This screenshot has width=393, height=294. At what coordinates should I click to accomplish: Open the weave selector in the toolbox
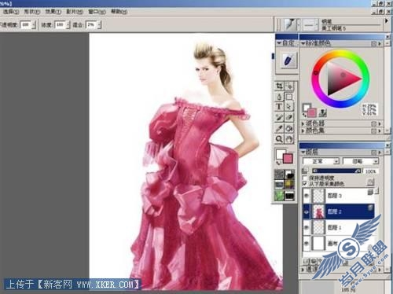coord(289,185)
